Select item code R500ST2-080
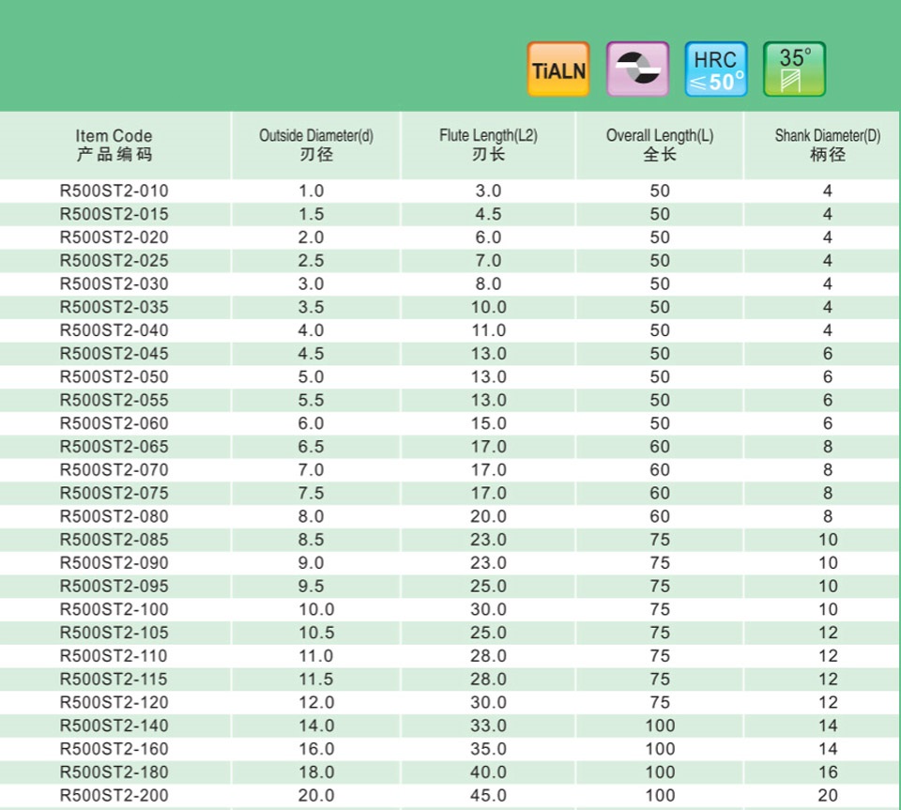The height and width of the screenshot is (810, 901). pyautogui.click(x=115, y=516)
